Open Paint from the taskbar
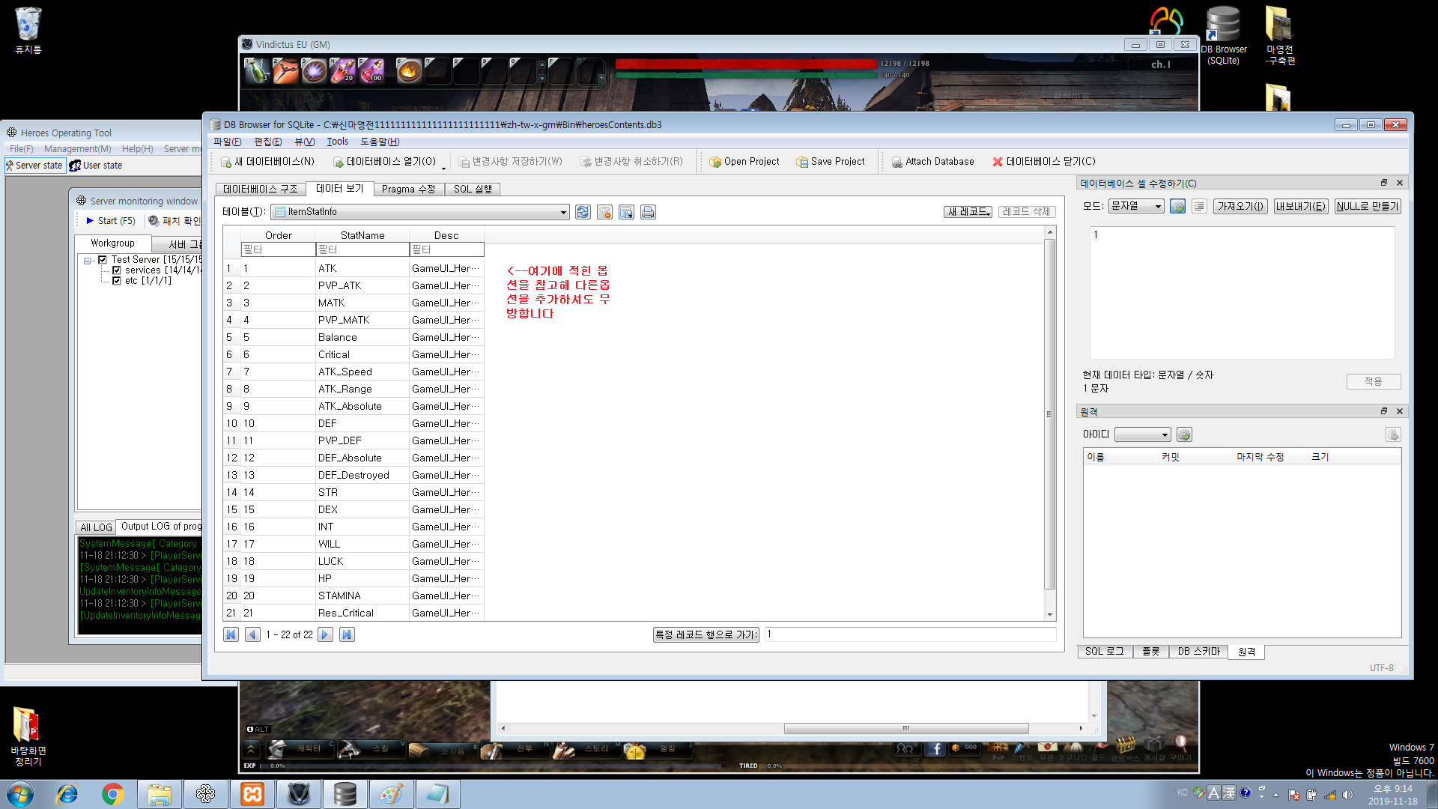Viewport: 1438px width, 809px height. 391,794
